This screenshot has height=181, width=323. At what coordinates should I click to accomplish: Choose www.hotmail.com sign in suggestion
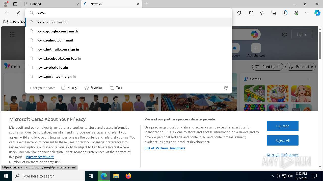pos(129,49)
